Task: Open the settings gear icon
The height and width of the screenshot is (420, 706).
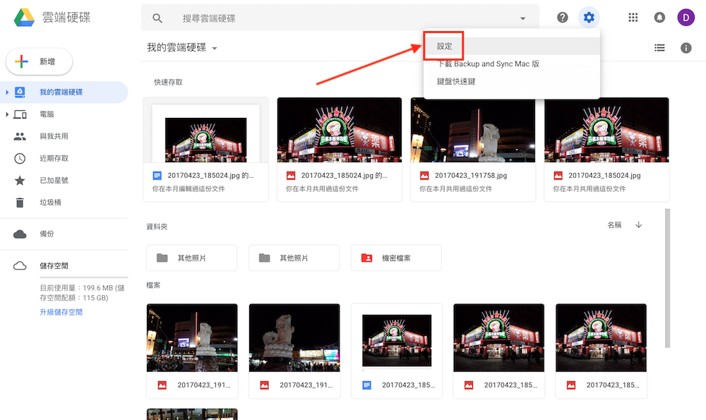Action: pyautogui.click(x=589, y=17)
